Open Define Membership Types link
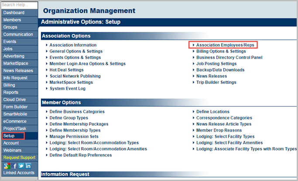 (x=75, y=130)
